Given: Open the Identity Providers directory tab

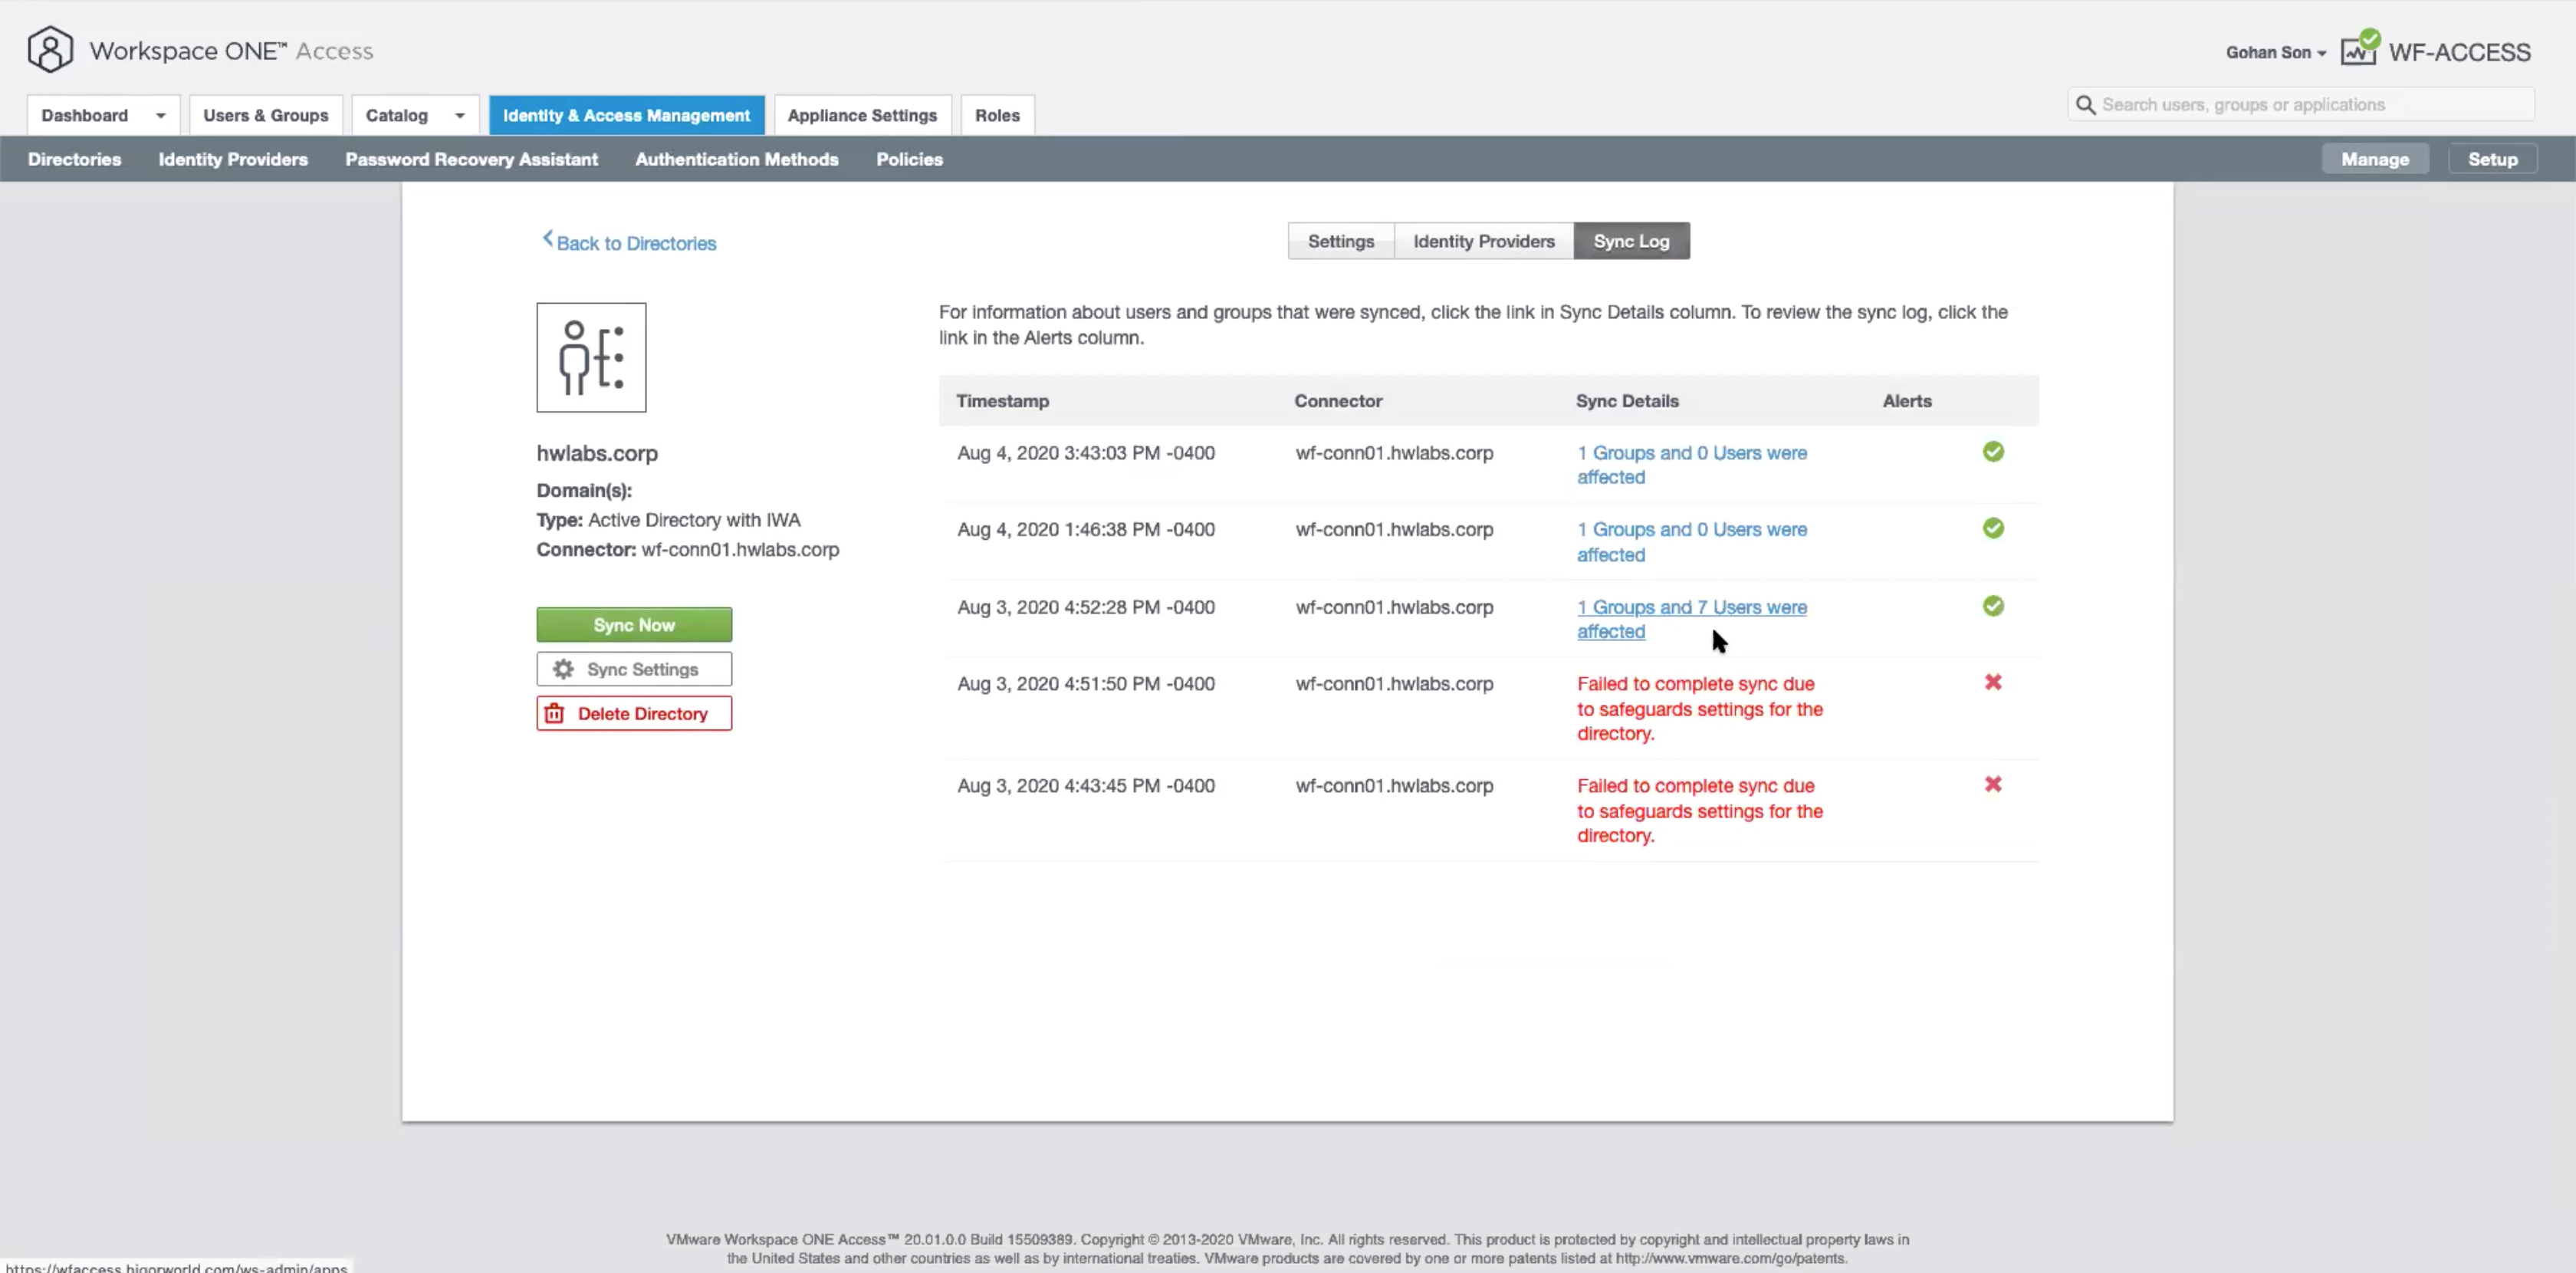Looking at the screenshot, I should (x=1483, y=241).
